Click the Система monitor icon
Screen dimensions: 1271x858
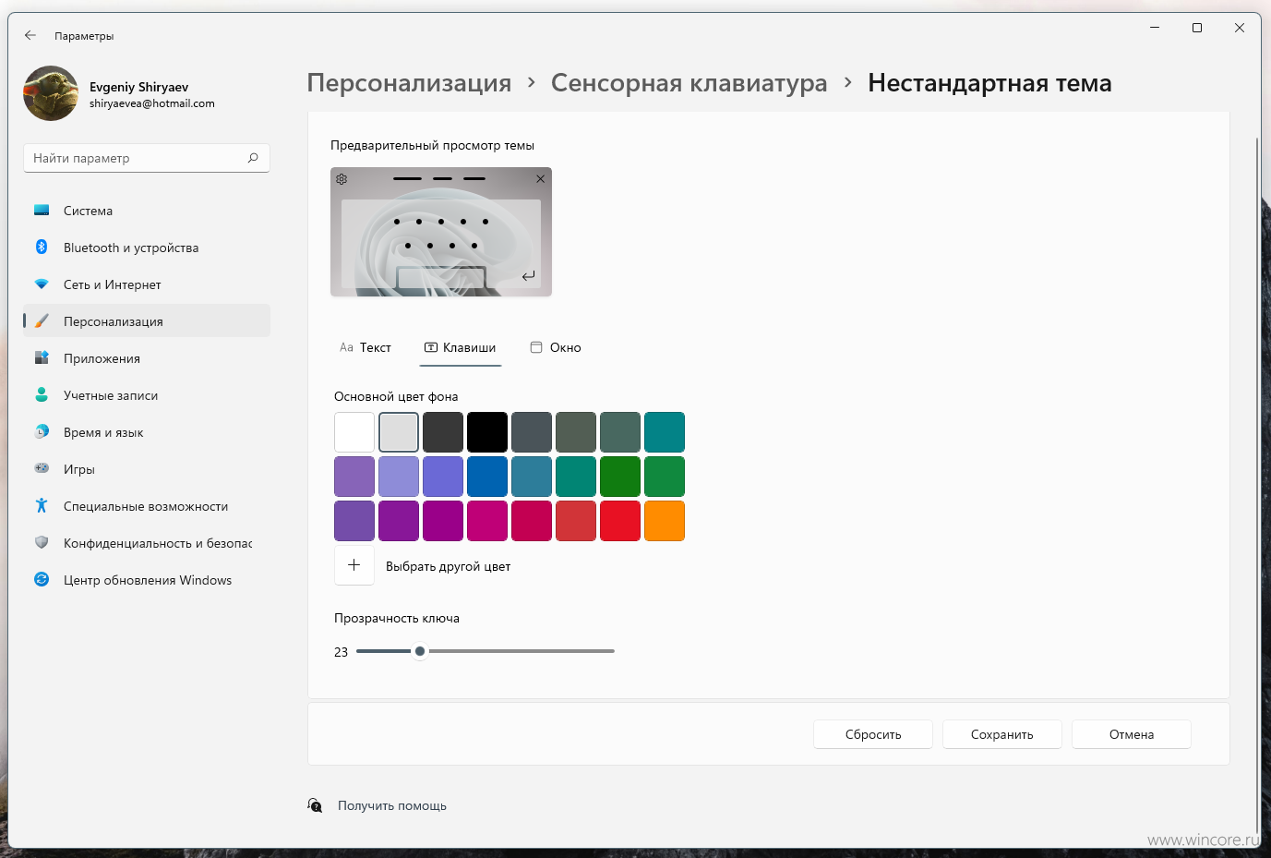42,211
